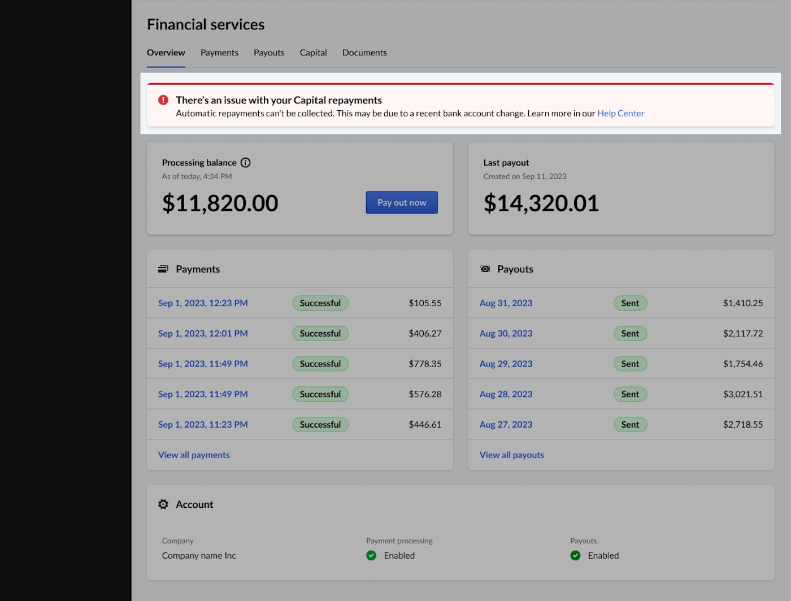791x601 pixels.
Task: Click the info icon beside Processing balance
Action: coord(245,163)
